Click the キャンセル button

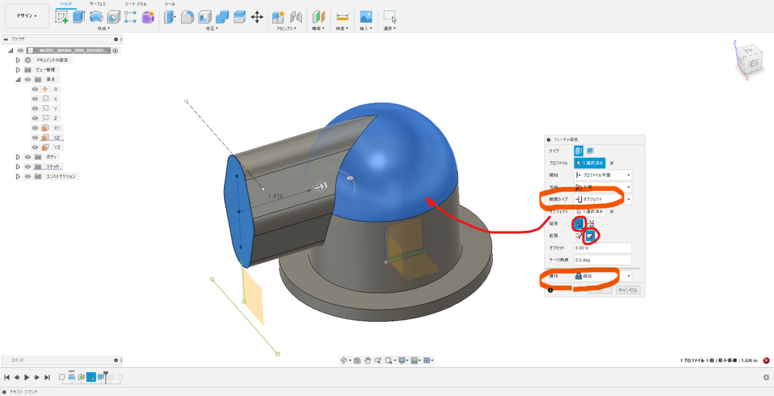click(628, 290)
